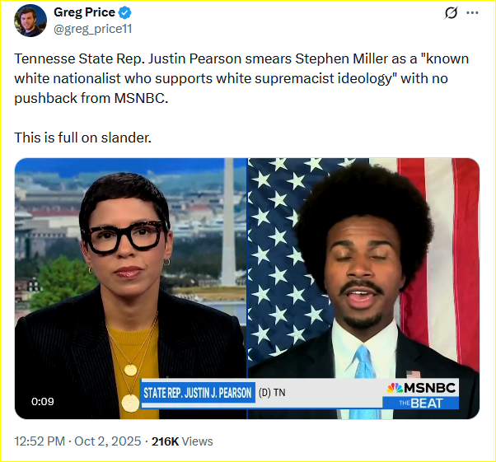The image size is (496, 462).
Task: Open the Oct 2, 2025 date link
Action: (108, 441)
